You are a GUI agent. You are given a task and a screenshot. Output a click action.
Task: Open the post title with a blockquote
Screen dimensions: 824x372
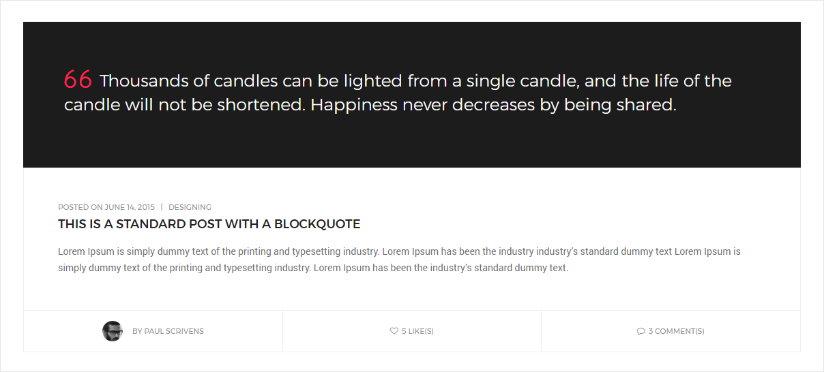click(x=209, y=224)
